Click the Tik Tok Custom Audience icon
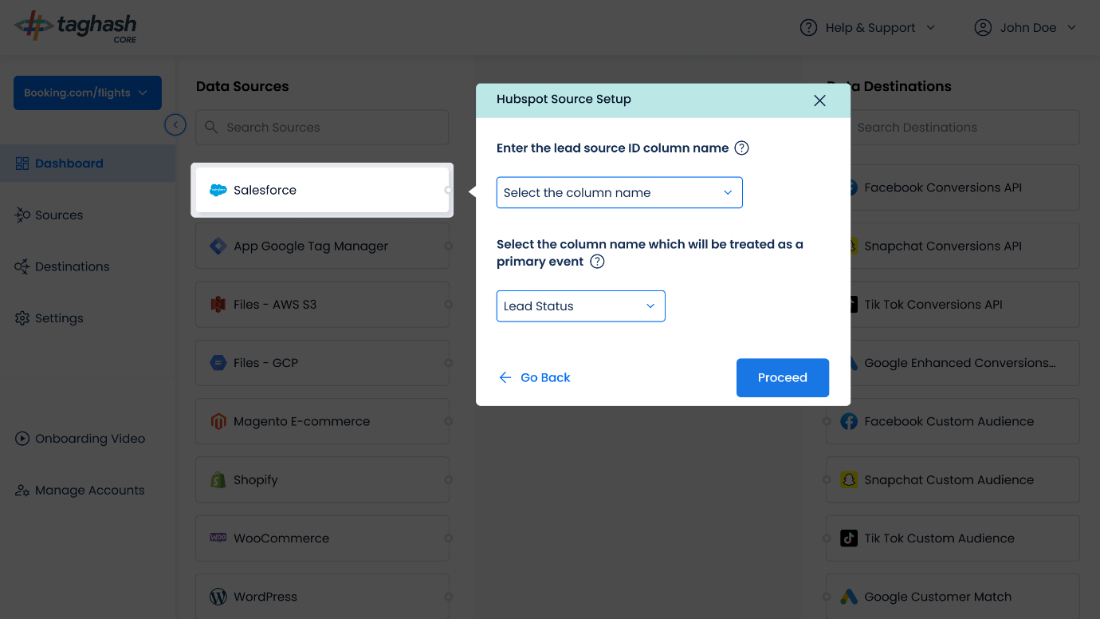Screen dimensions: 1100x619 click(849, 538)
